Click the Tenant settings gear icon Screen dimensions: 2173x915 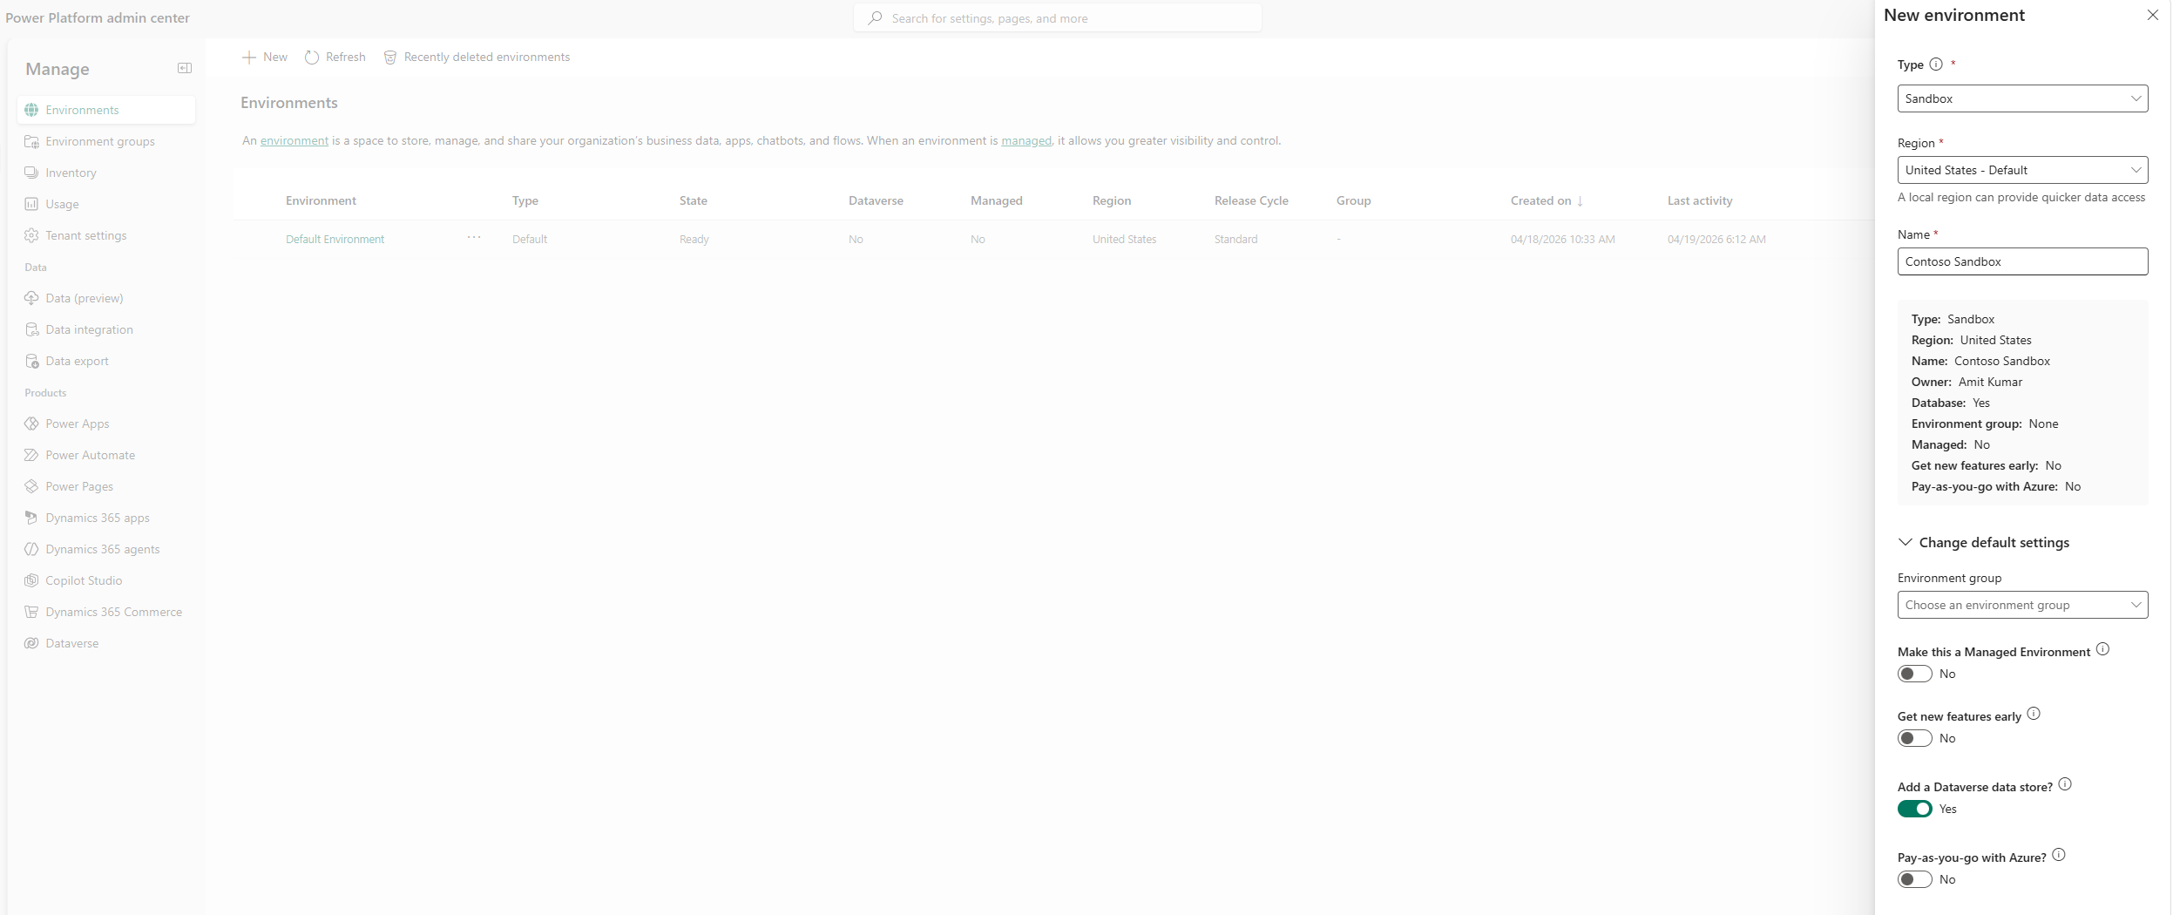click(31, 235)
